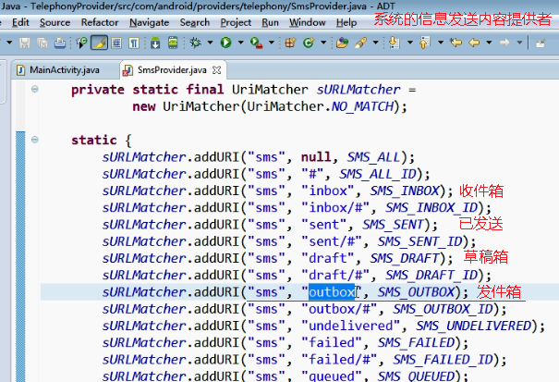The image size is (559, 382).
Task: Click the Forward navigation arrow icon
Action: coord(504,43)
